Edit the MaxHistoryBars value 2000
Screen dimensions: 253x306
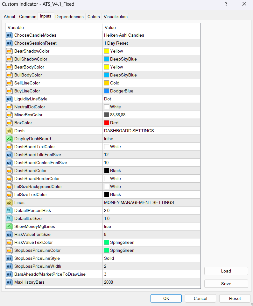(151, 282)
